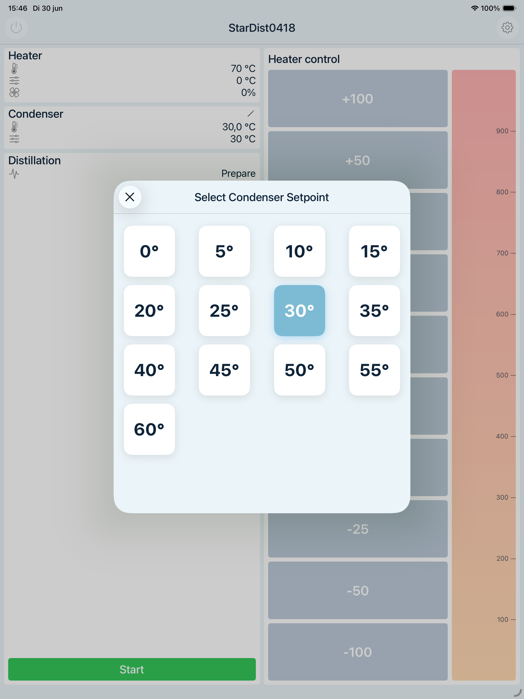
Task: Set heater power bar at 500
Action: [484, 375]
